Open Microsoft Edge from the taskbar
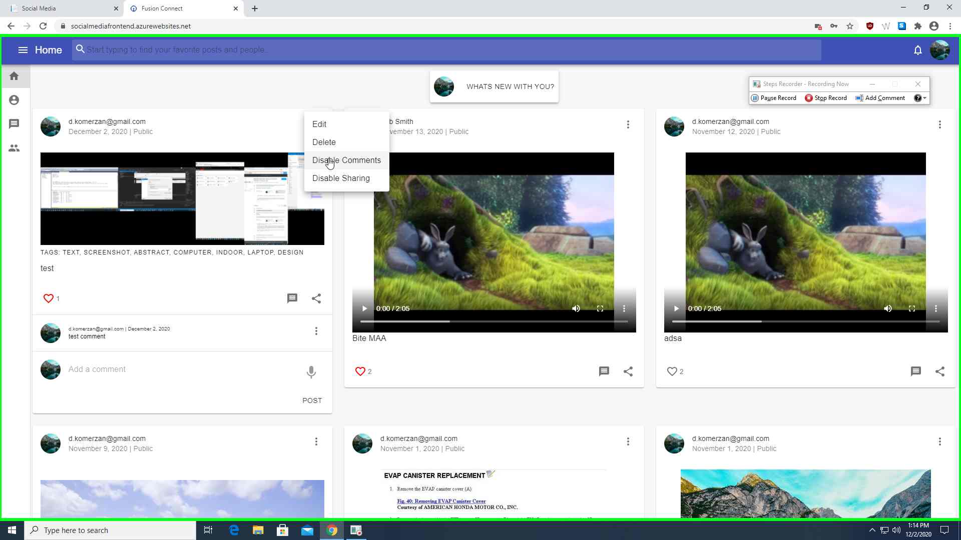 pyautogui.click(x=234, y=530)
